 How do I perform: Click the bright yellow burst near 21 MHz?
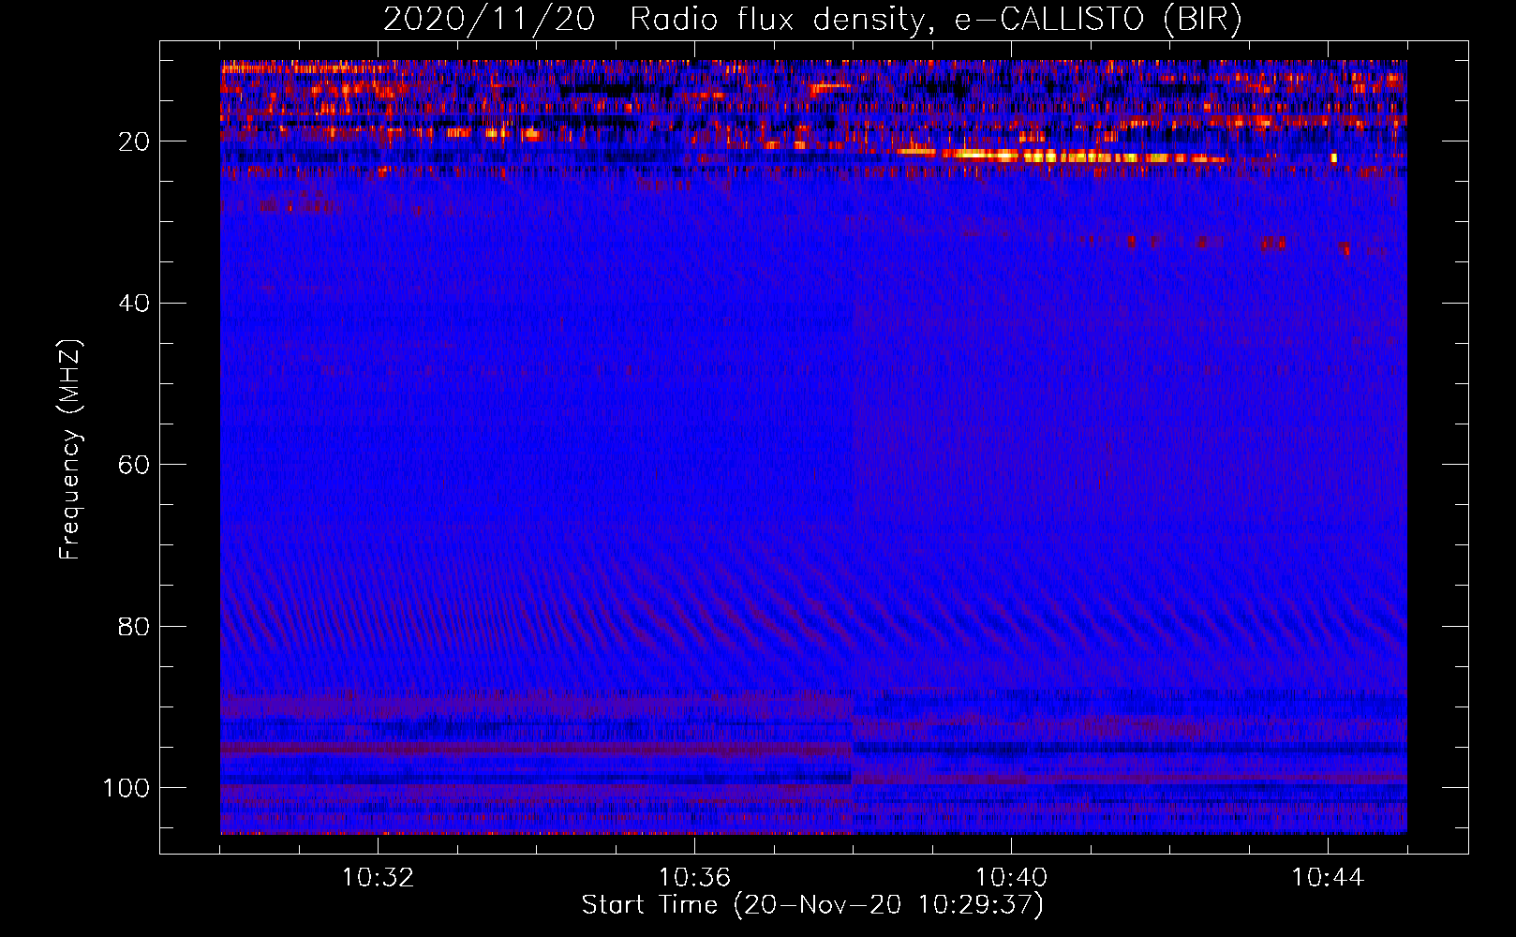pyautogui.click(x=1063, y=156)
